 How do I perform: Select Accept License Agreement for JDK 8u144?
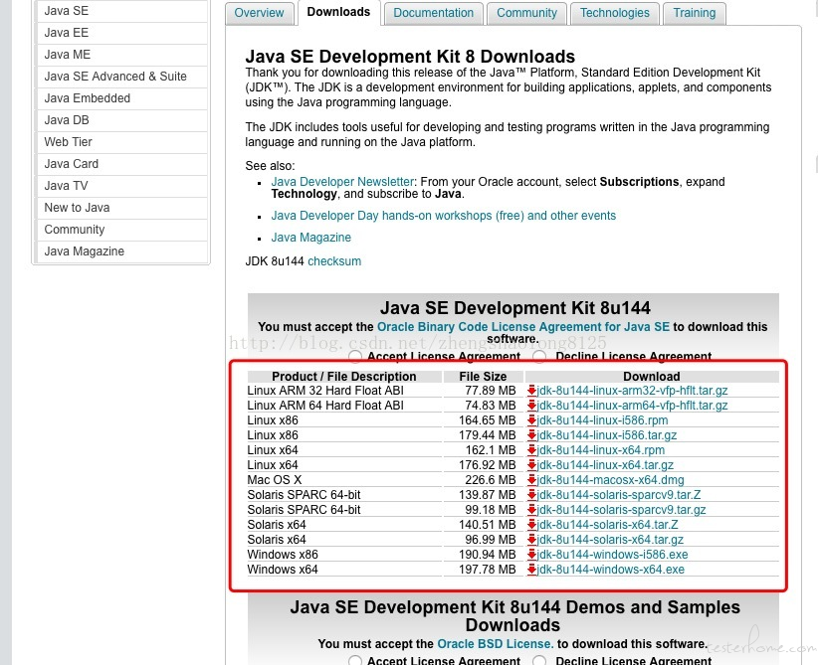click(355, 357)
